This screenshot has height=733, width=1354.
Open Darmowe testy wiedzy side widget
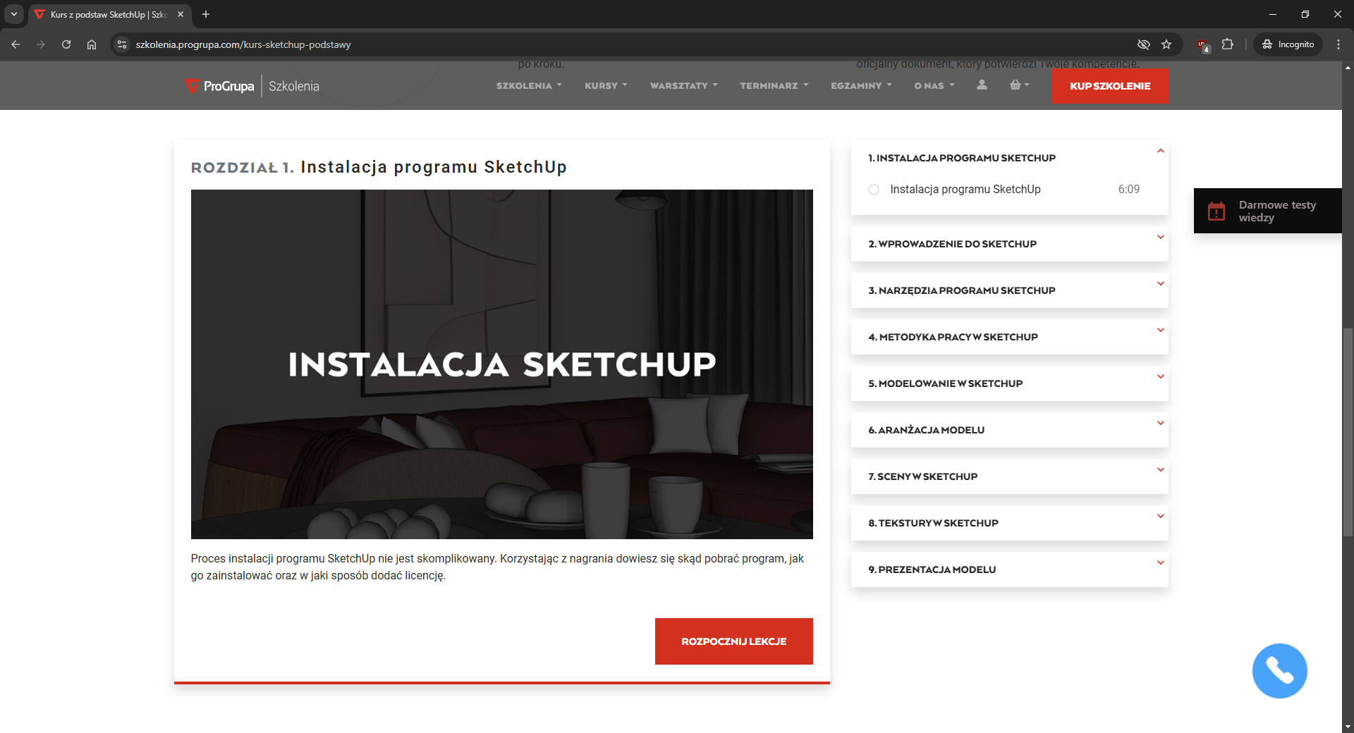(x=1268, y=211)
